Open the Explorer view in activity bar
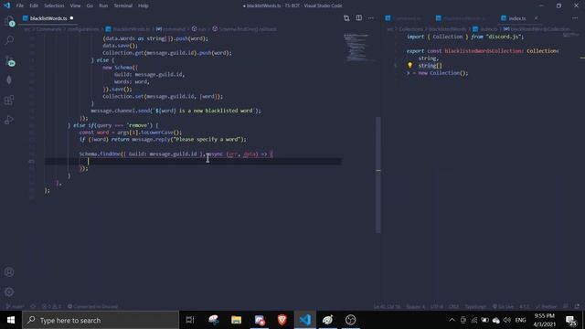Image resolution: width=585 pixels, height=329 pixels. [x=9, y=21]
